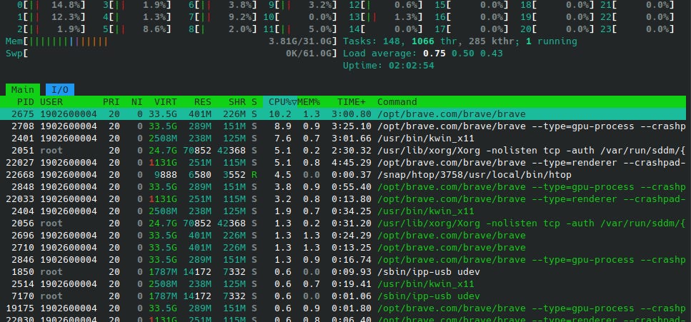Click CPU 11 meter showing 5.0%
Viewport: 691px width, 322px height.
pos(300,29)
